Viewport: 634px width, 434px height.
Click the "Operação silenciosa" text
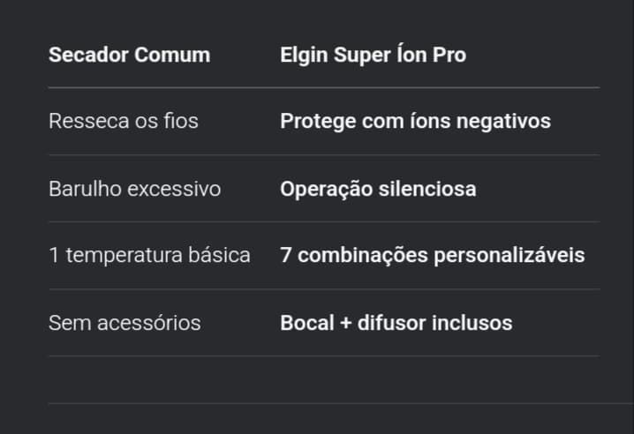tap(378, 189)
